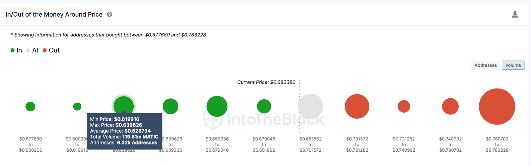Image resolution: width=531 pixels, height=166 pixels.
Task: Switch to the Addresses view
Action: pyautogui.click(x=486, y=65)
